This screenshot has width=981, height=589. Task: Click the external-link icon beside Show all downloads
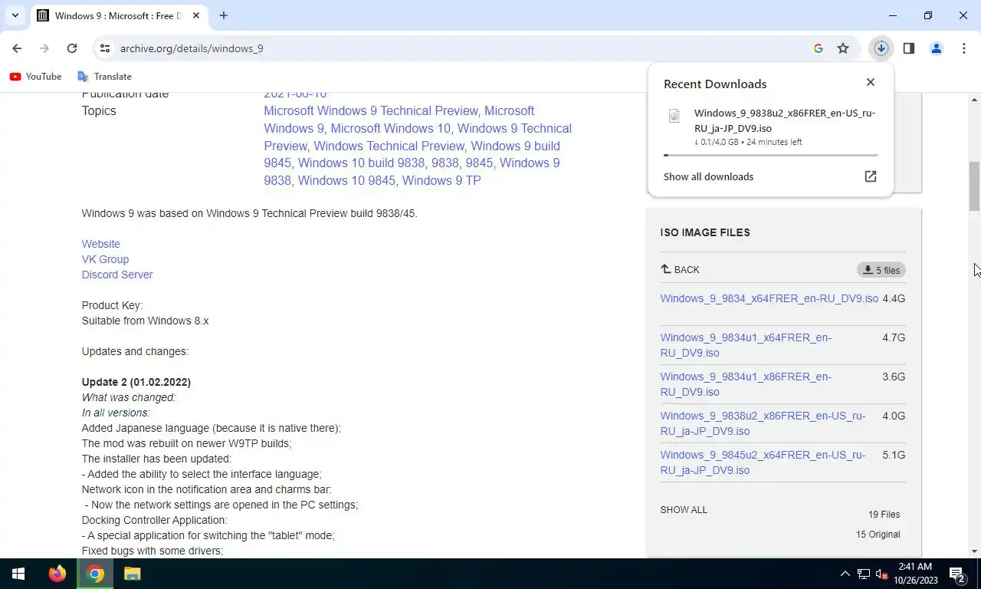(870, 176)
